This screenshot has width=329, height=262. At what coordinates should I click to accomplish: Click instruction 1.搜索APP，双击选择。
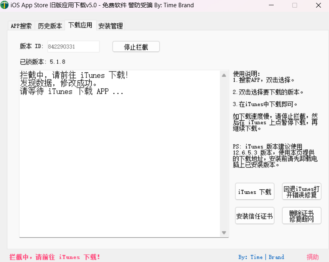(x=263, y=80)
